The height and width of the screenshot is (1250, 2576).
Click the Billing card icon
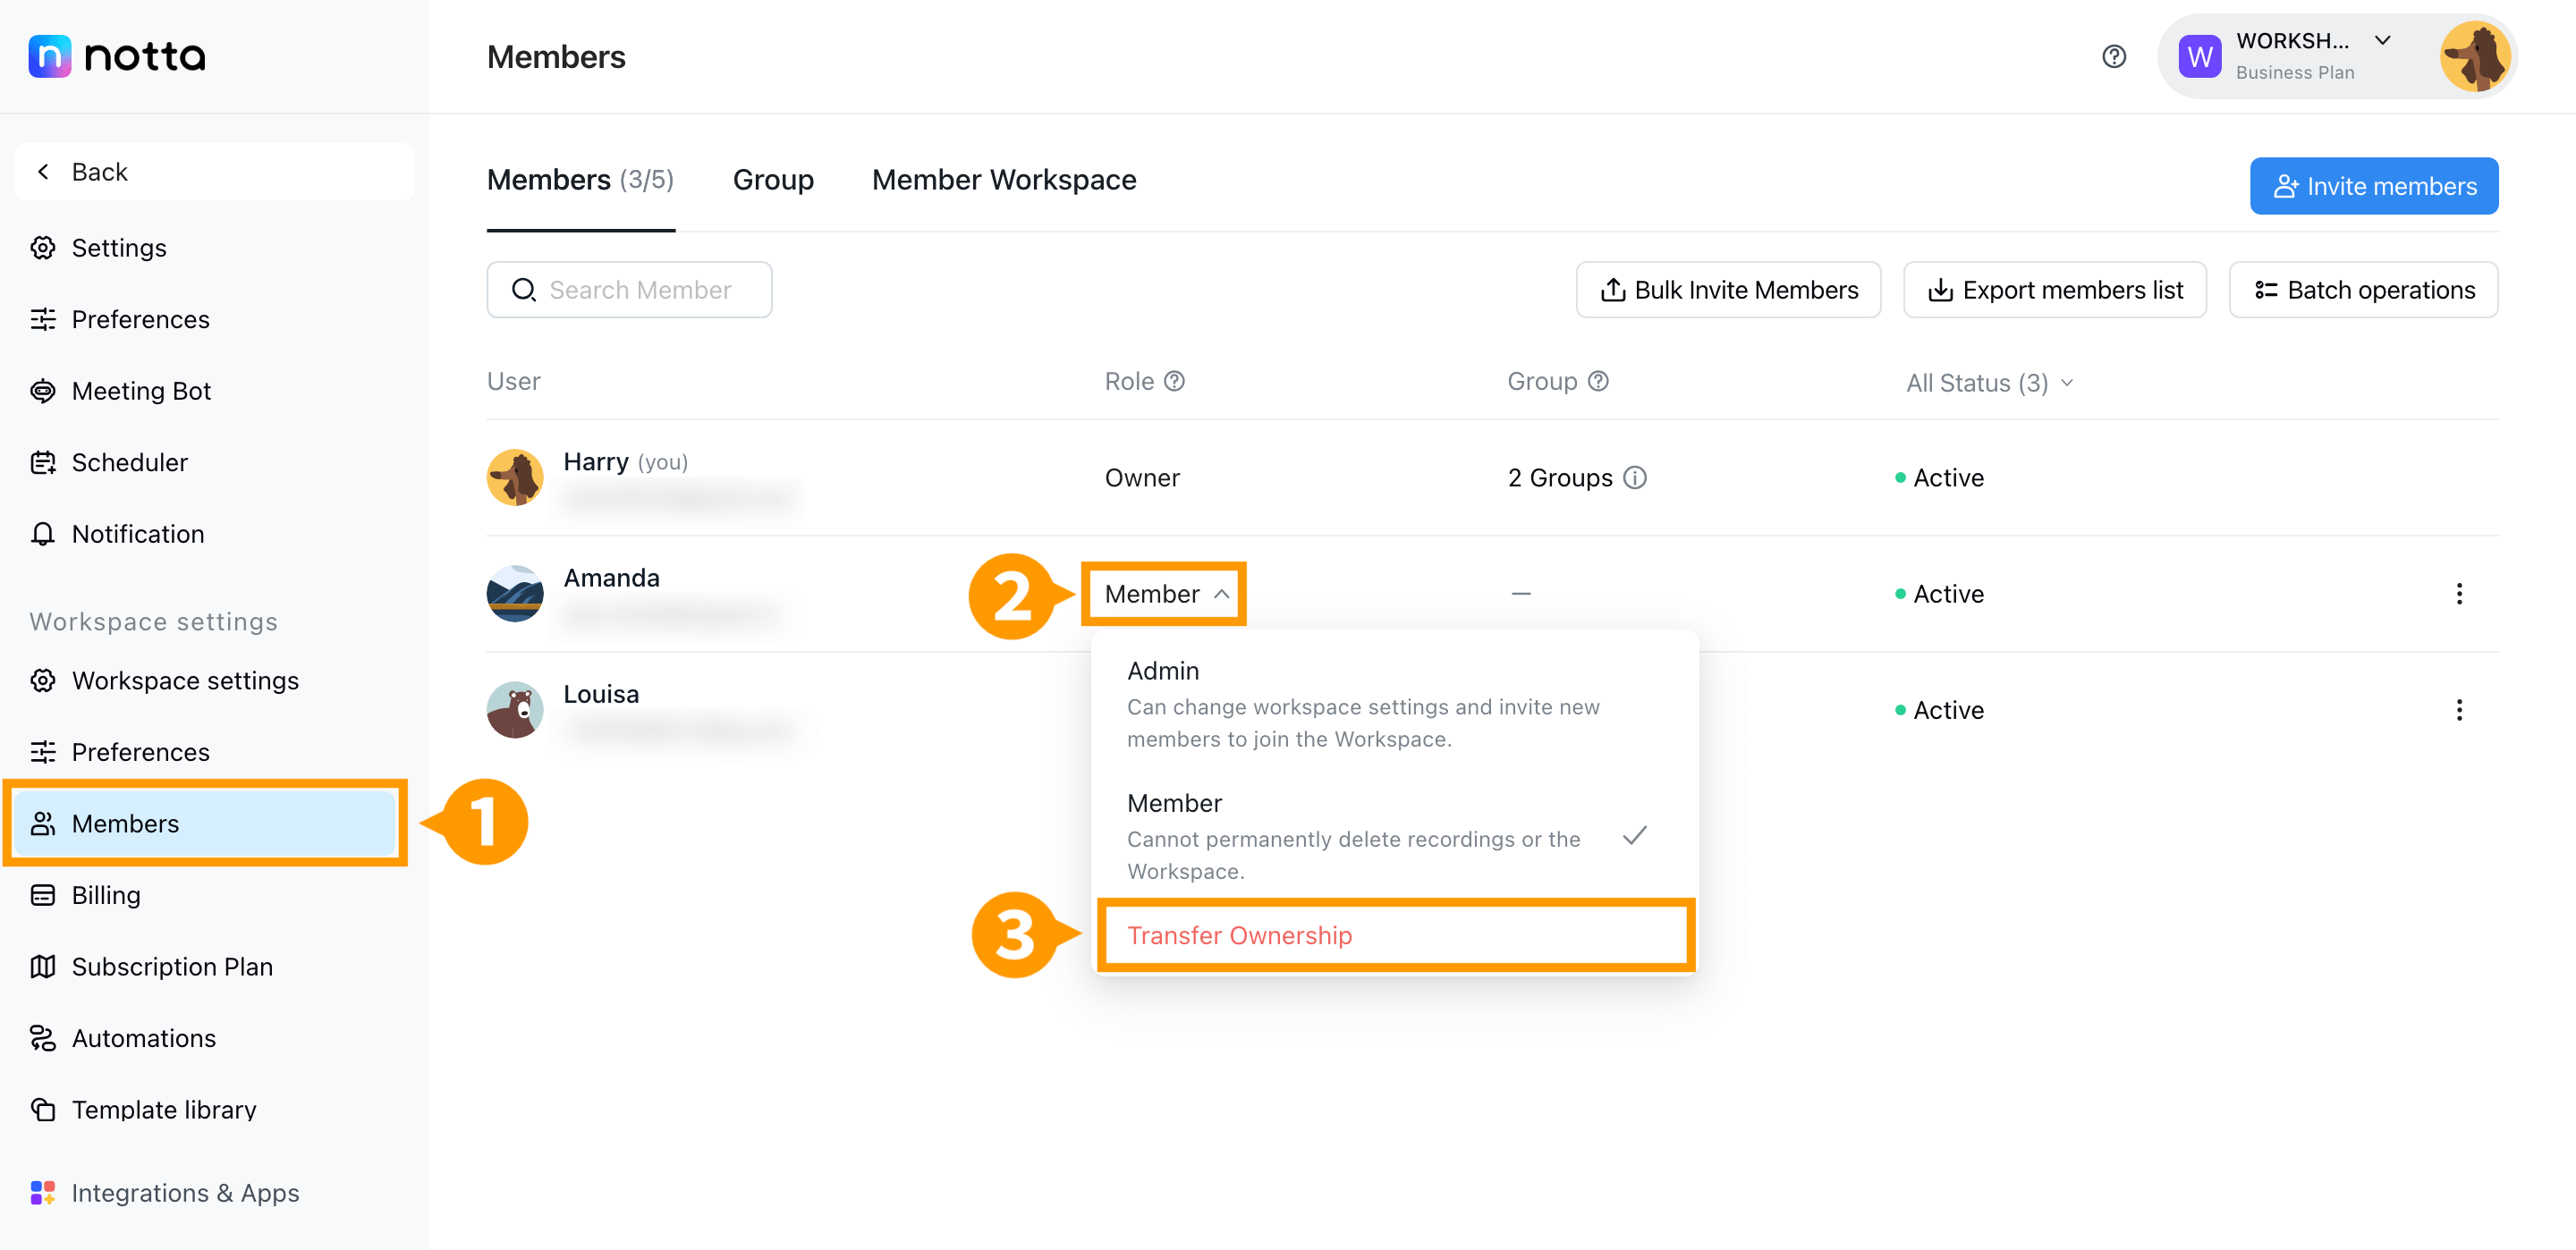point(43,895)
